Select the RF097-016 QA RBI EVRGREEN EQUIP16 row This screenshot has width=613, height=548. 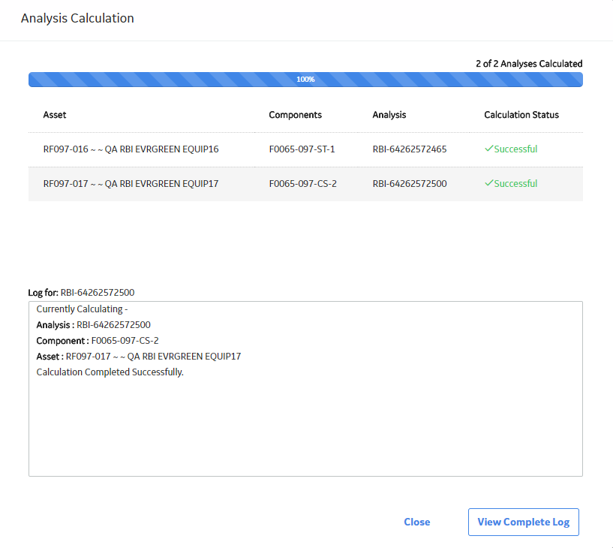tap(305, 149)
